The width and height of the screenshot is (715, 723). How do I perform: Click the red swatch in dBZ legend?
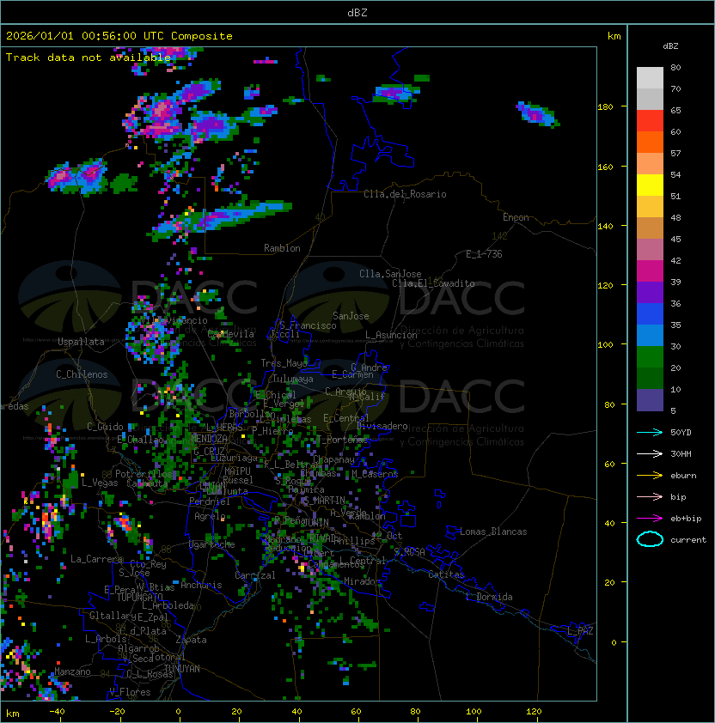[x=650, y=121]
